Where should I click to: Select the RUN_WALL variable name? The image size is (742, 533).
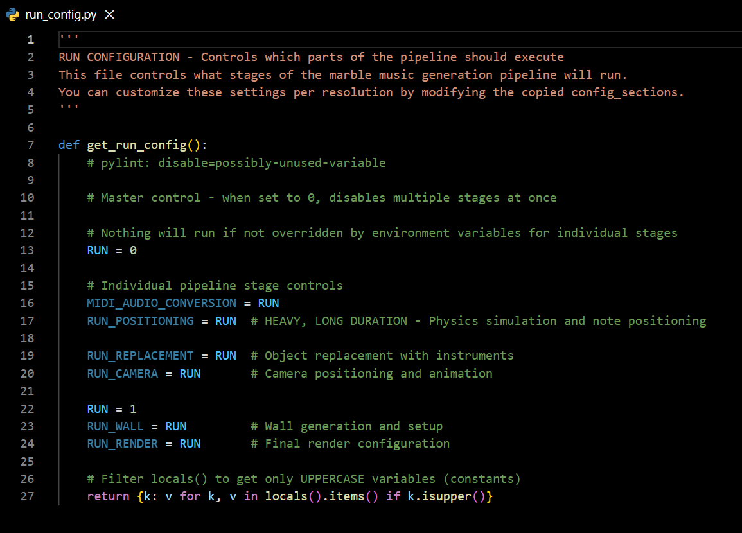116,426
